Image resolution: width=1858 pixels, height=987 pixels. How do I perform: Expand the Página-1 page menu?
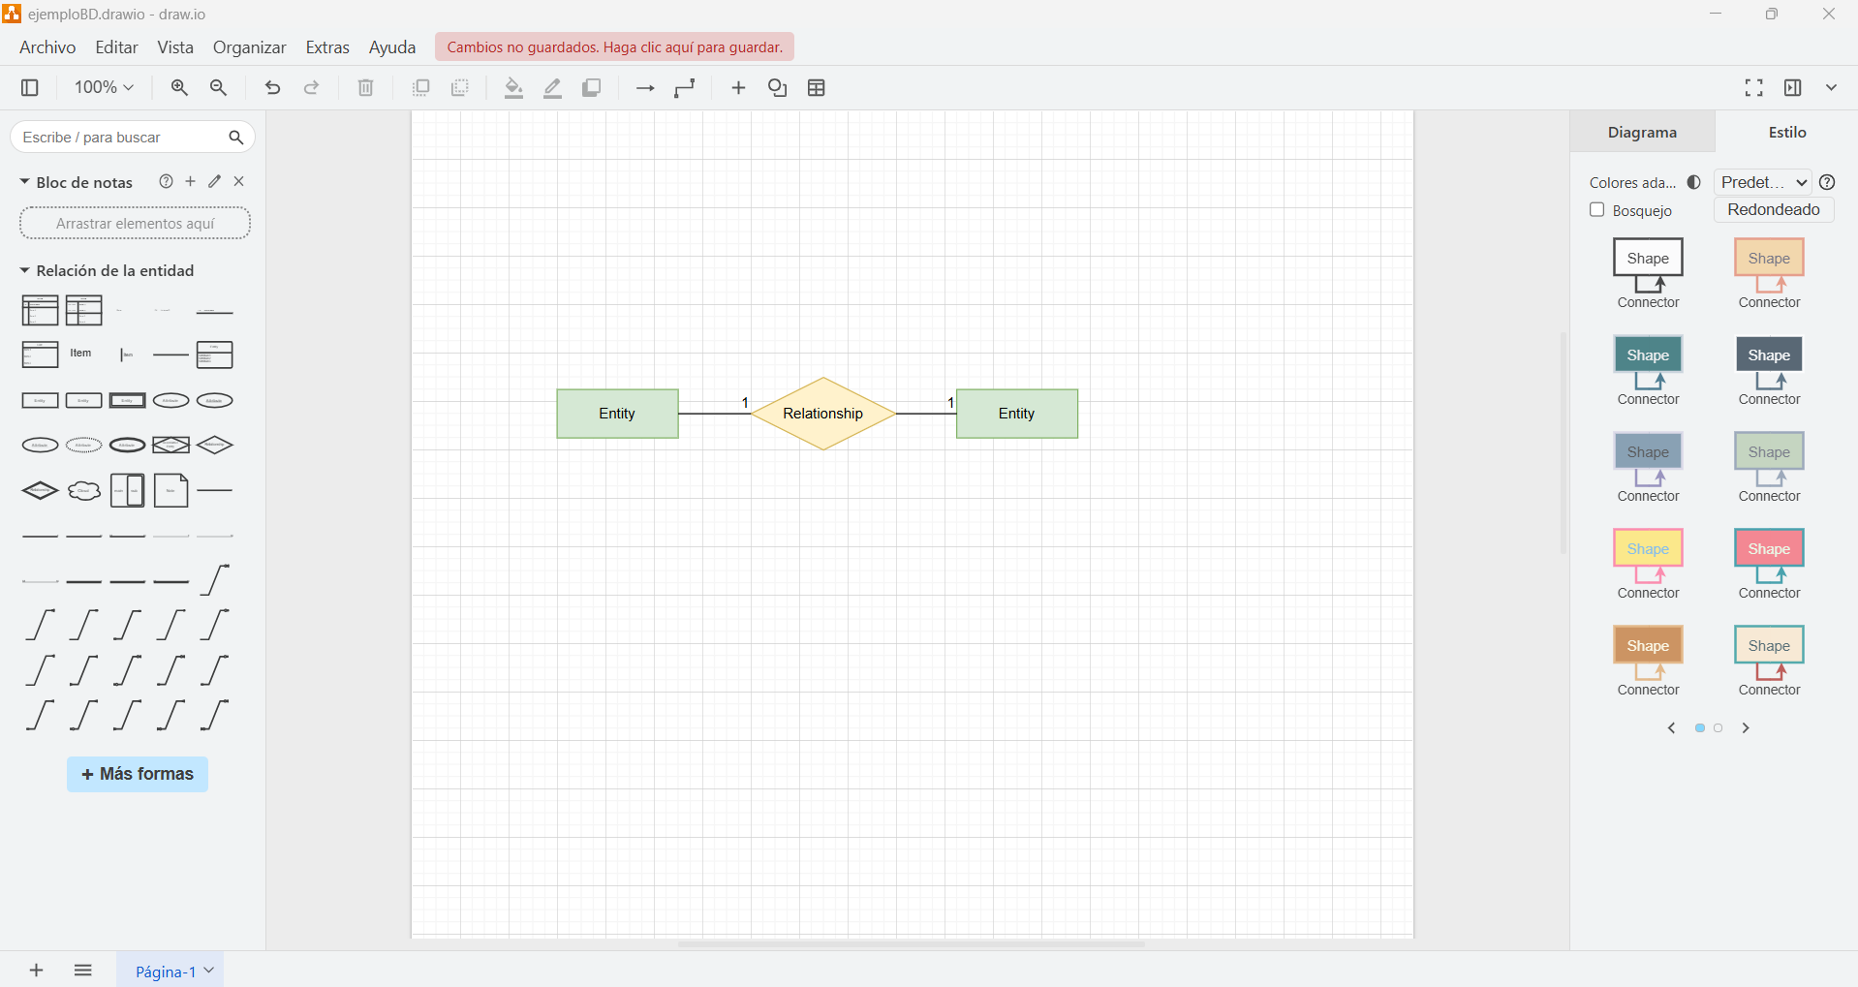click(x=206, y=970)
